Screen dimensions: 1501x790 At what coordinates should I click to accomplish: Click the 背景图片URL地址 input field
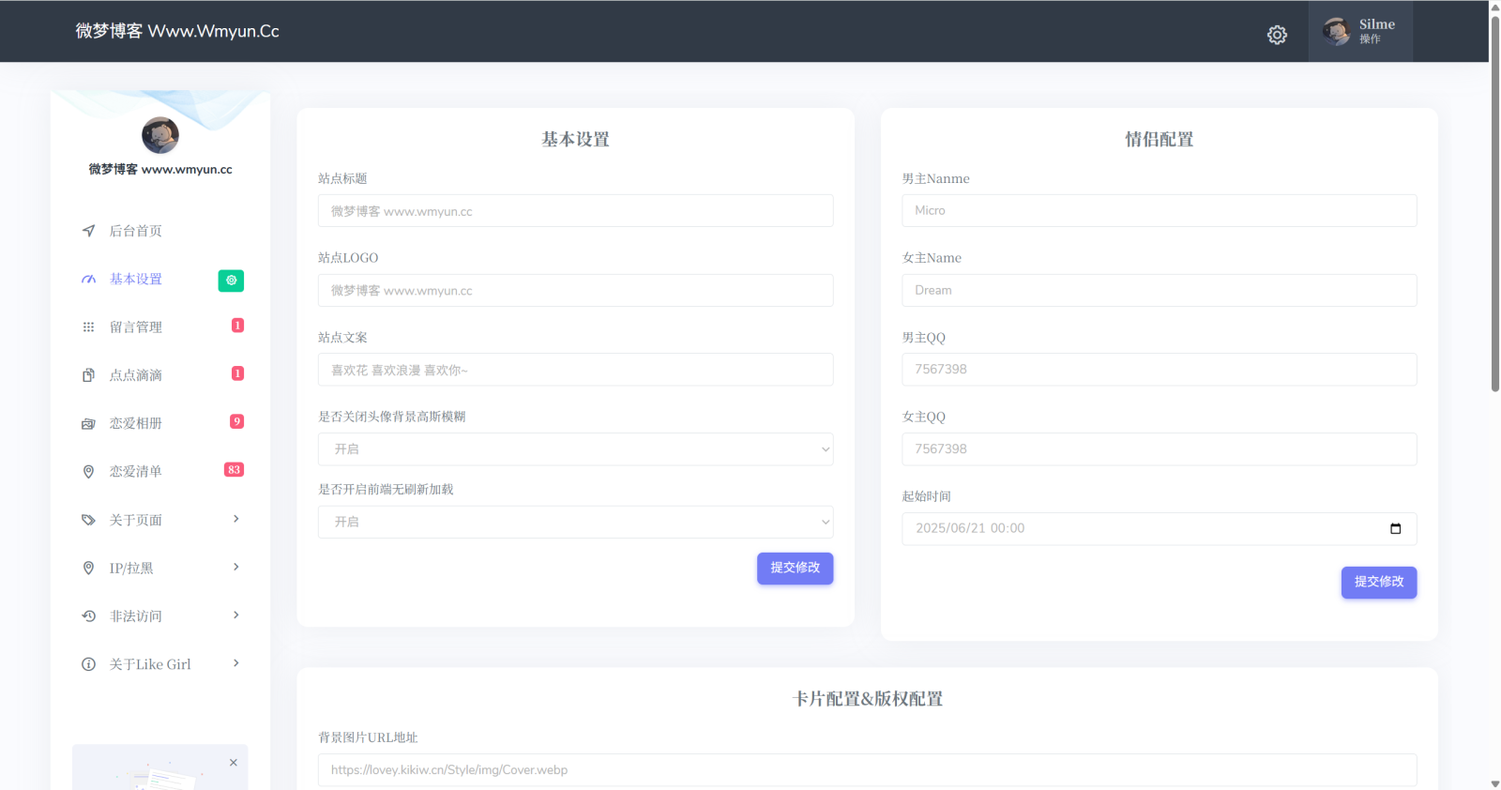point(867,770)
